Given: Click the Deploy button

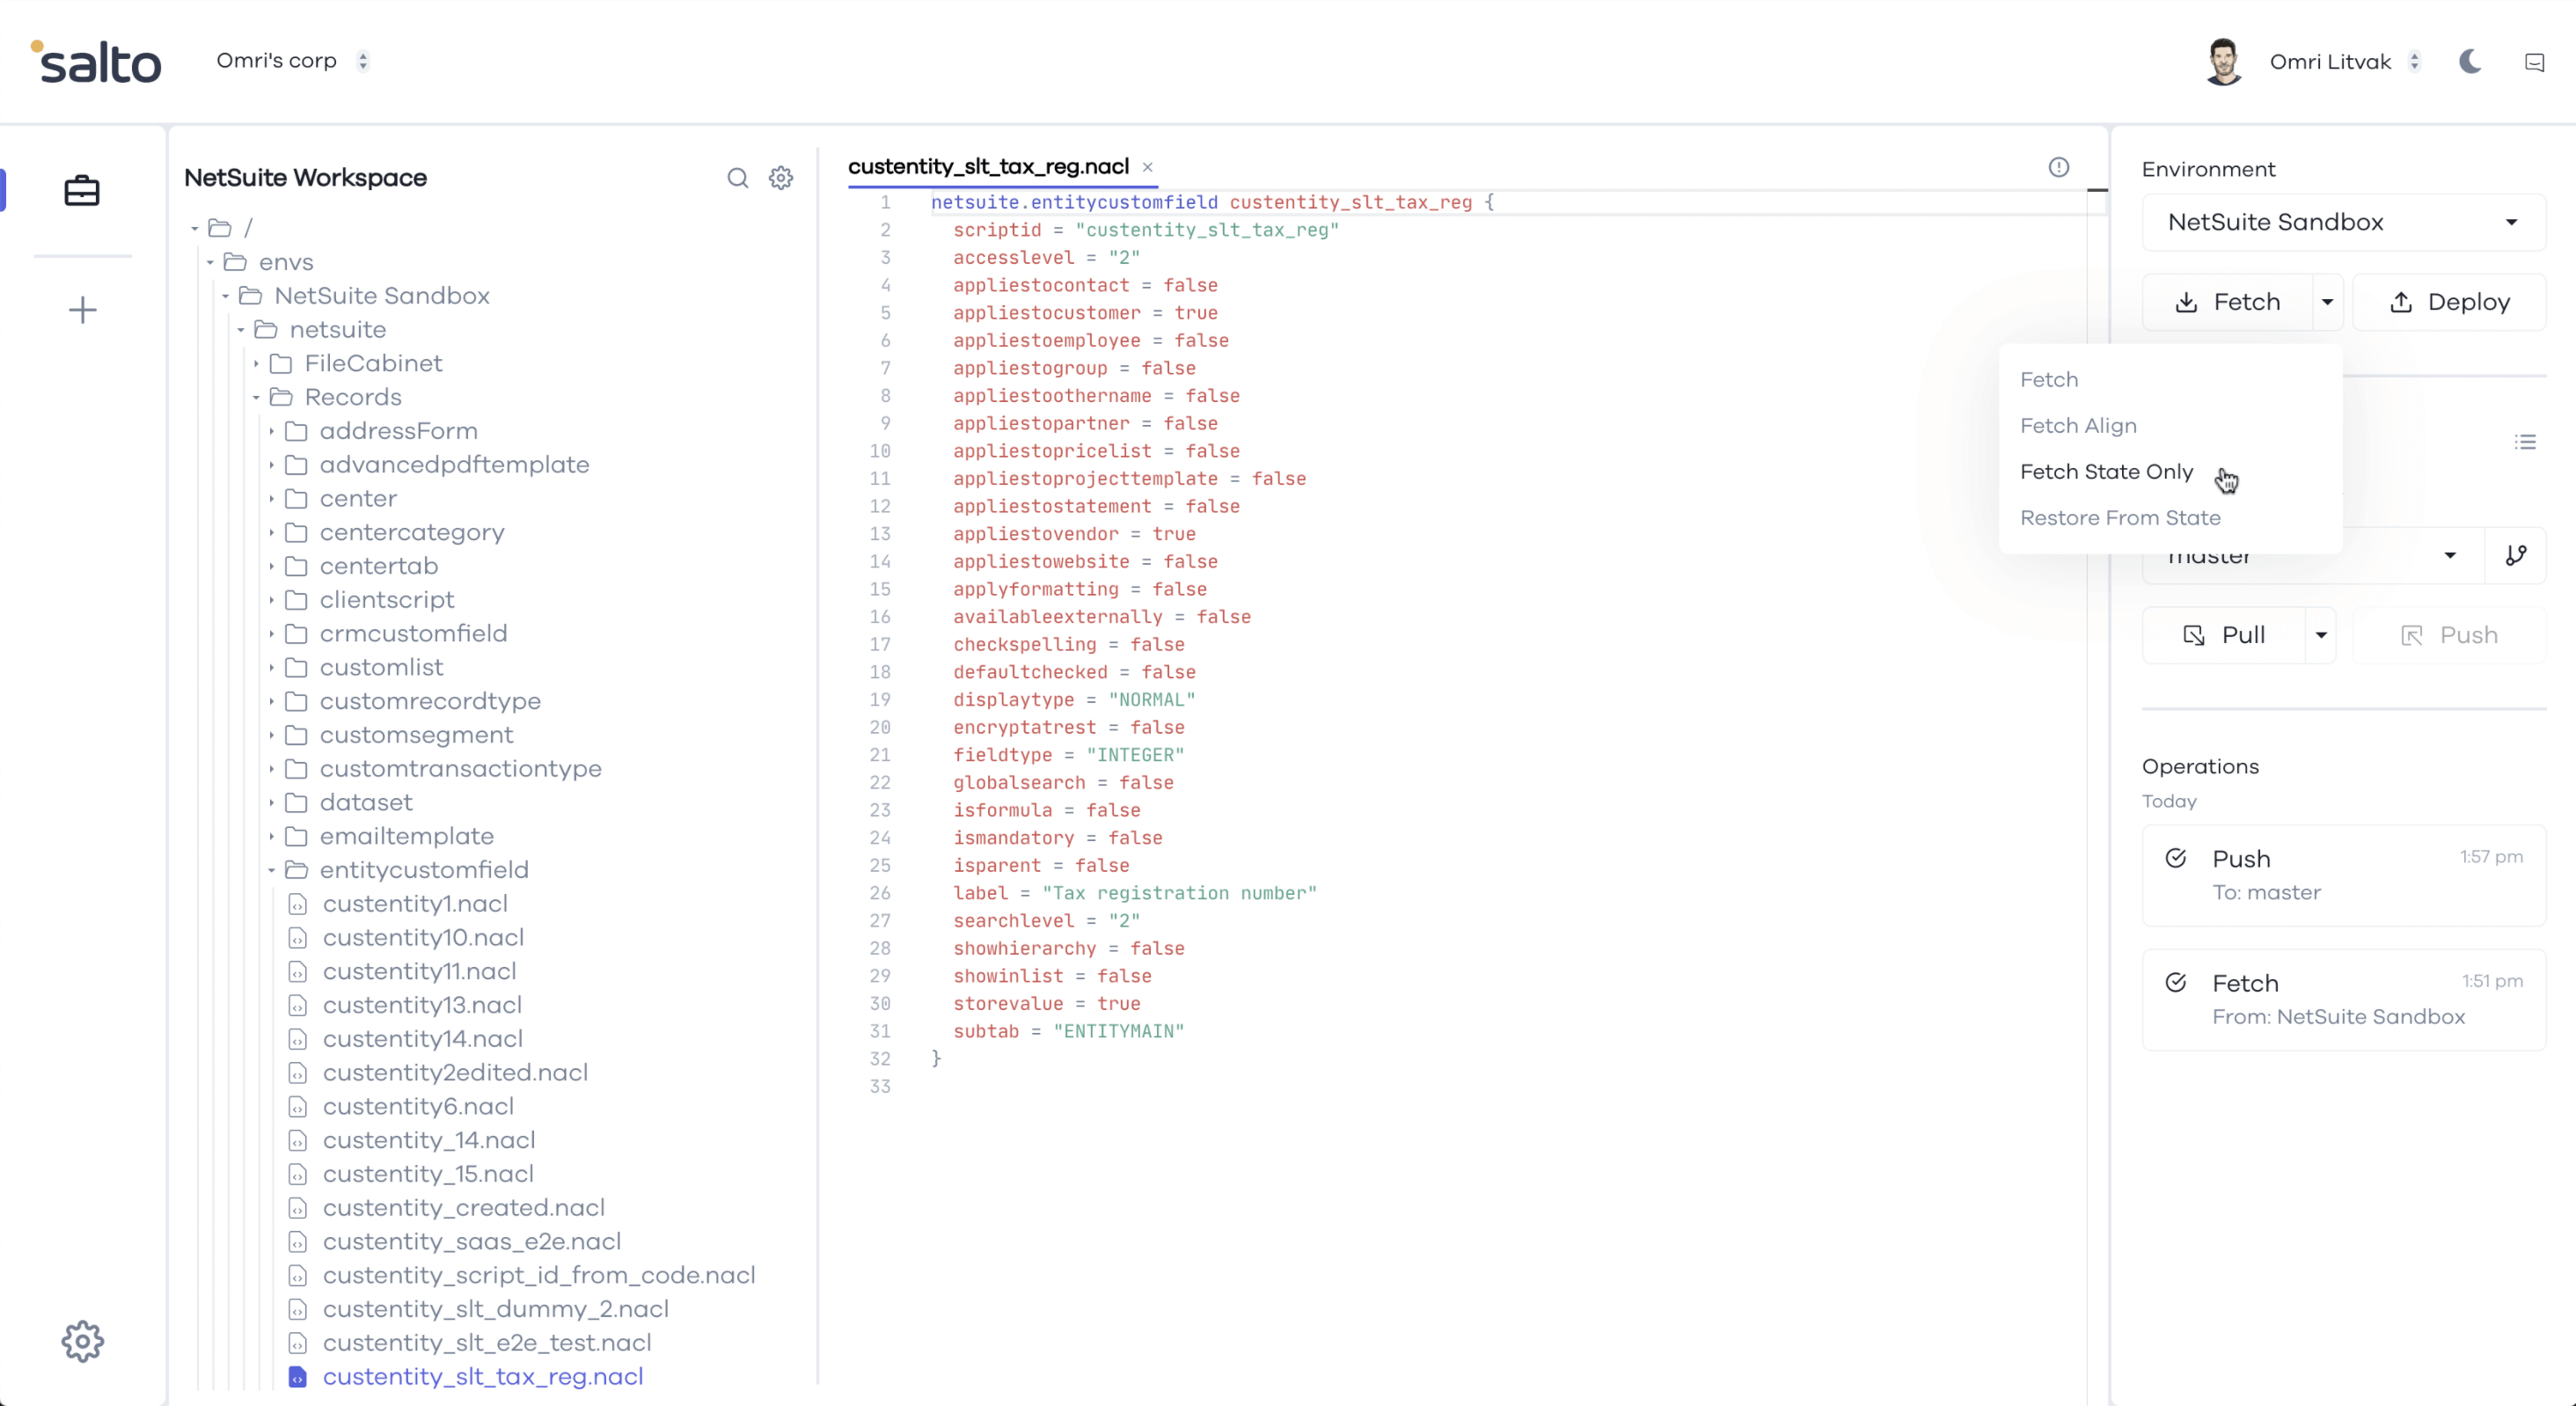Looking at the screenshot, I should pyautogui.click(x=2449, y=302).
